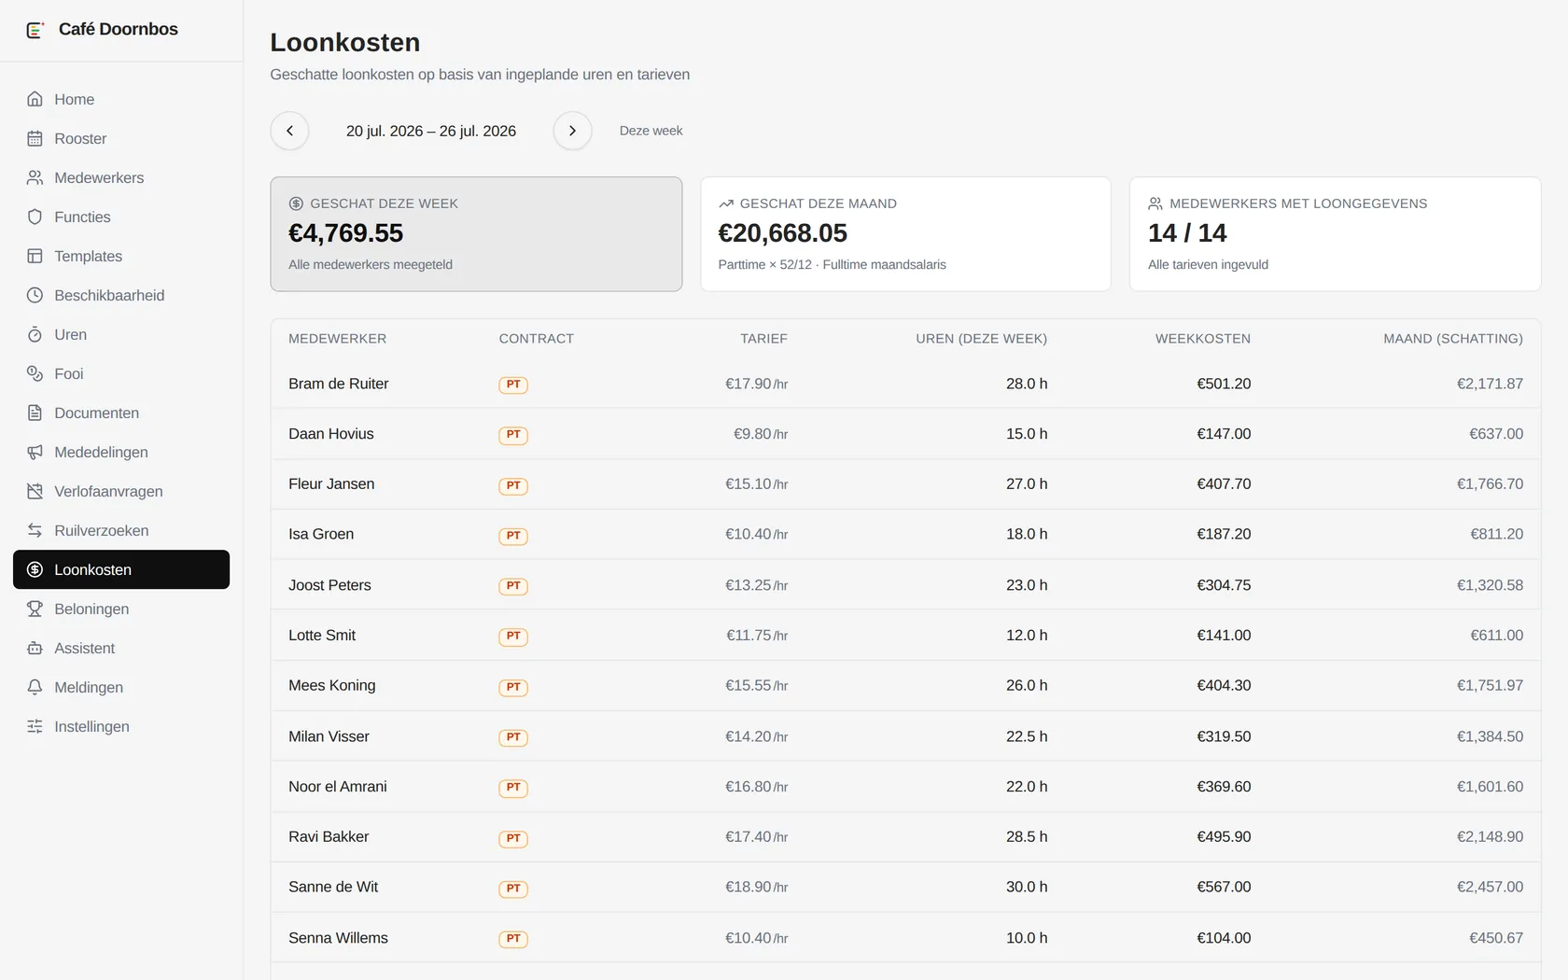
Task: Jump to Deze week
Action: click(651, 131)
